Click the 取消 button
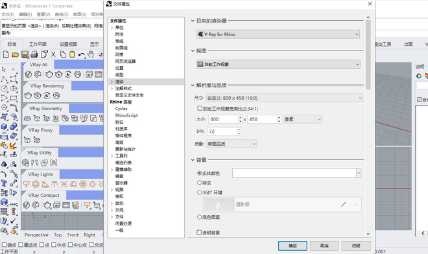 324,246
